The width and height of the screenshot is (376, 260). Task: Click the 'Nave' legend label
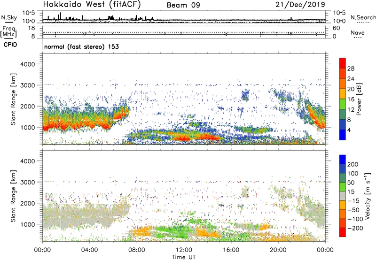click(x=357, y=32)
